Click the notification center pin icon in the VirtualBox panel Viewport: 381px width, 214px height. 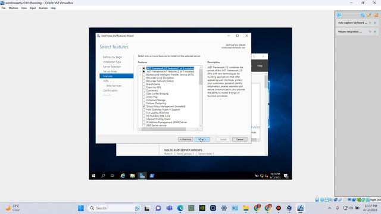[x=339, y=15]
